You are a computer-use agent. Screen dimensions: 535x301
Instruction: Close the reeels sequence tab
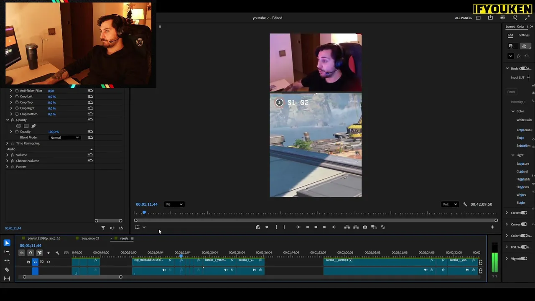click(x=111, y=238)
